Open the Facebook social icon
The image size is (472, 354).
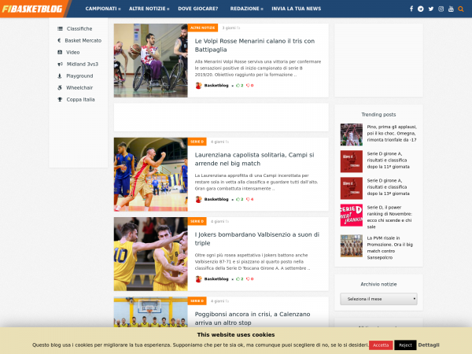(x=411, y=9)
